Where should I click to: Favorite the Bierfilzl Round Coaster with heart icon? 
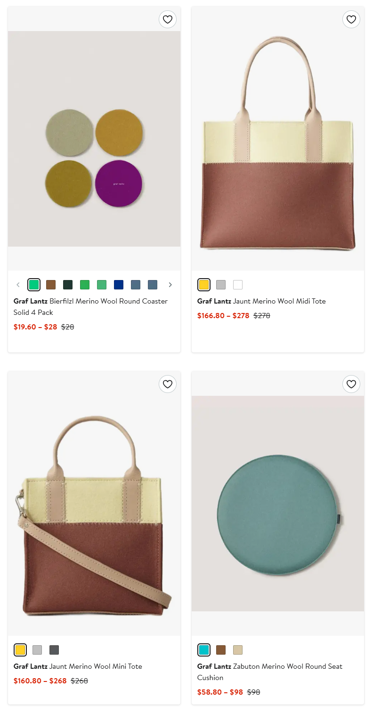(168, 19)
